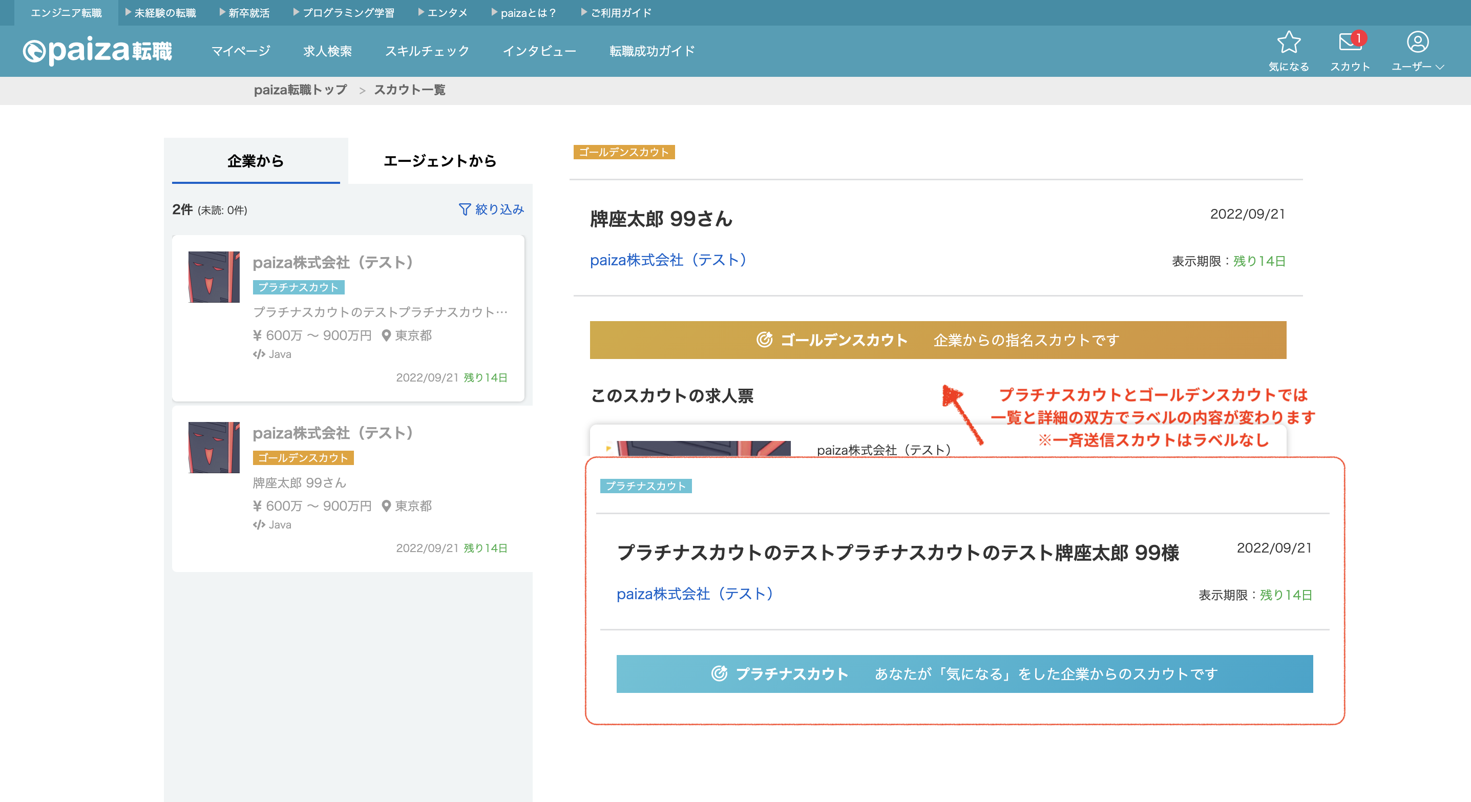Click the target icon on the プラチナスカウト banner
This screenshot has height=802, width=1471.
click(x=719, y=673)
